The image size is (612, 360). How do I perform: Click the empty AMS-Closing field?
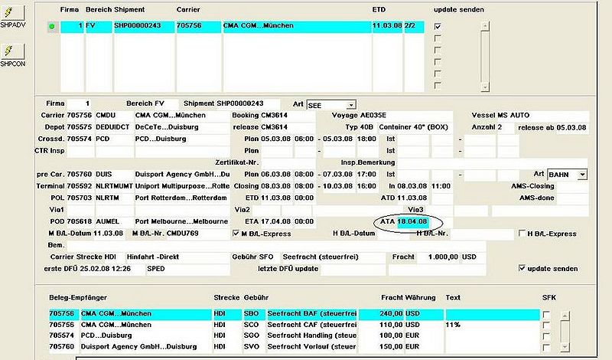pos(572,186)
